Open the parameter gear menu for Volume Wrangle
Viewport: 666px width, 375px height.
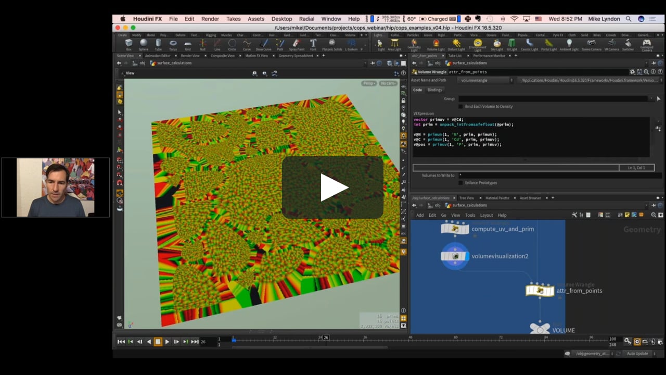pos(633,72)
